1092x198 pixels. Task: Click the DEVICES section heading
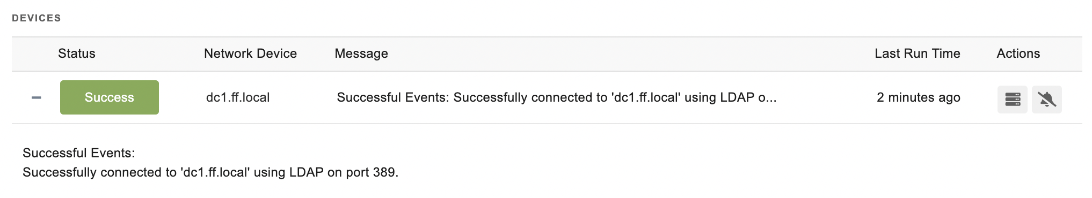tap(37, 18)
